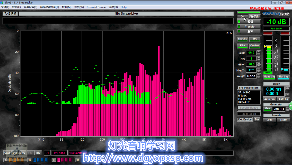Open 转换功能设置(T) menu
The image size is (292, 165).
click(x=50, y=7)
